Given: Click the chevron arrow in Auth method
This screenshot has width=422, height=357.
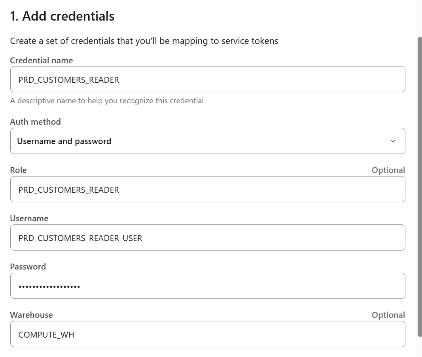Looking at the screenshot, I should (x=393, y=141).
